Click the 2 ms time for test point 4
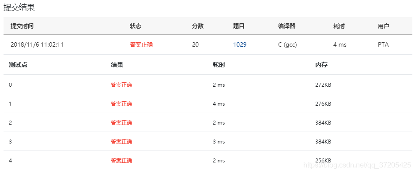Image resolution: width=415 pixels, height=173 pixels. tap(219, 160)
